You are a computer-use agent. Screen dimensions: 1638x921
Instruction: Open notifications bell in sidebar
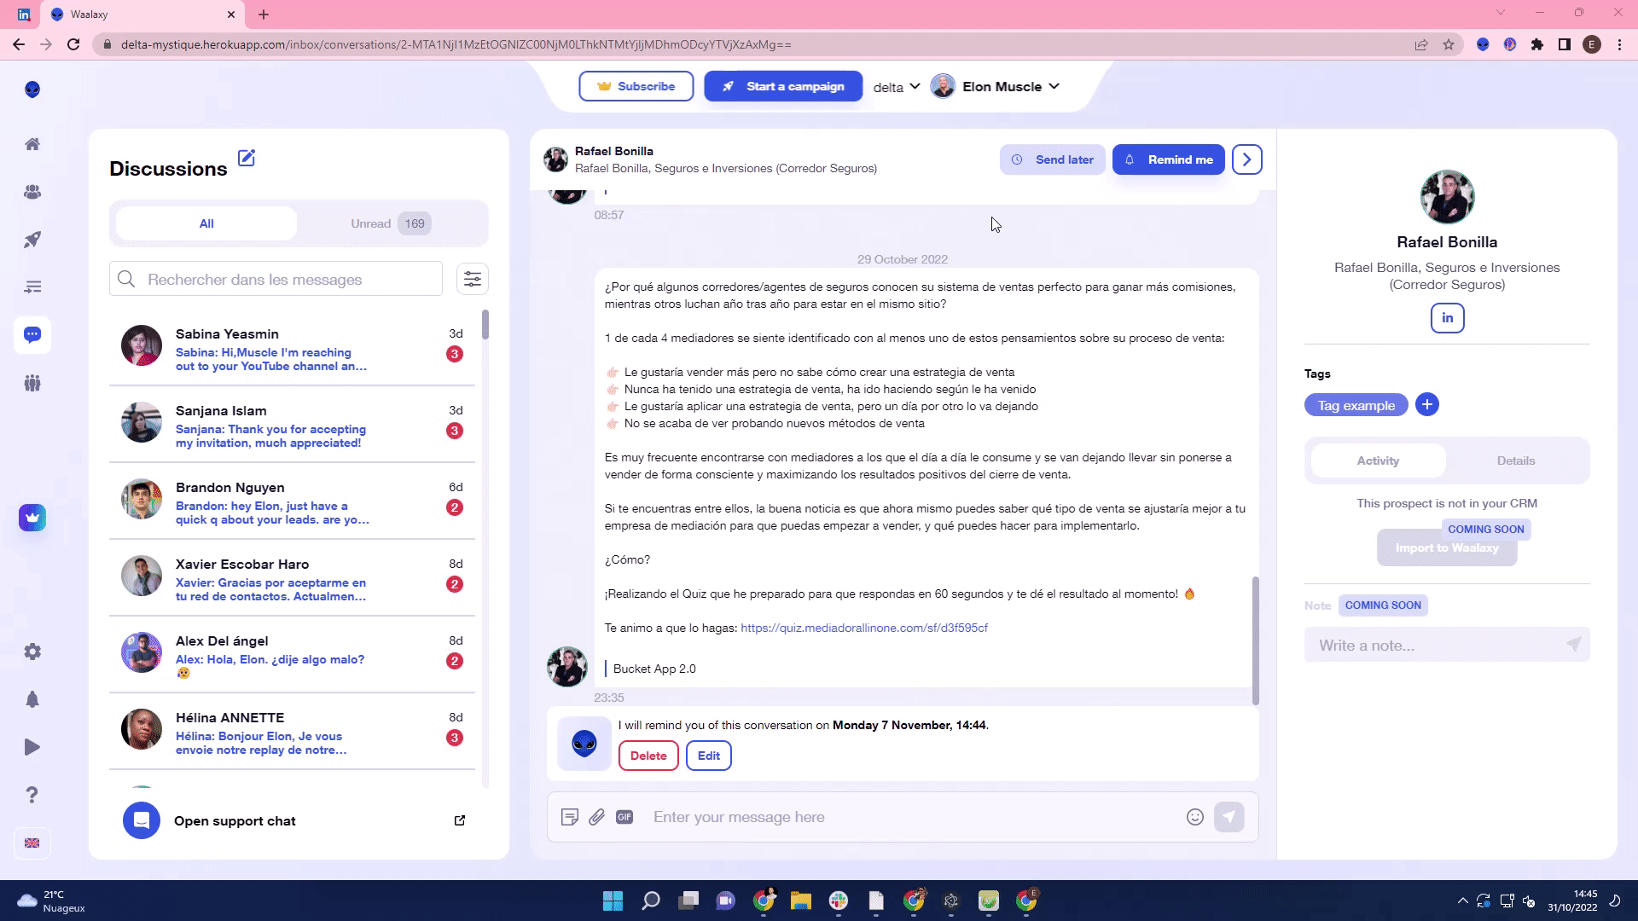[32, 699]
